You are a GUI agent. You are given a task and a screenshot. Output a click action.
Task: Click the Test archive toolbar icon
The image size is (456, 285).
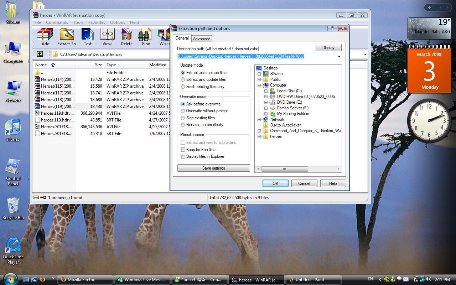pyautogui.click(x=88, y=37)
